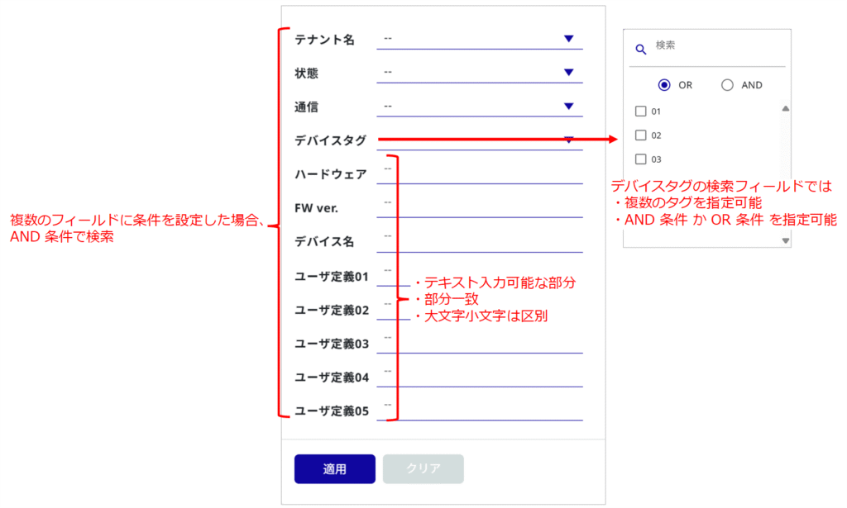Click the magnifier search icon
Image resolution: width=847 pixels, height=508 pixels.
pyautogui.click(x=641, y=49)
